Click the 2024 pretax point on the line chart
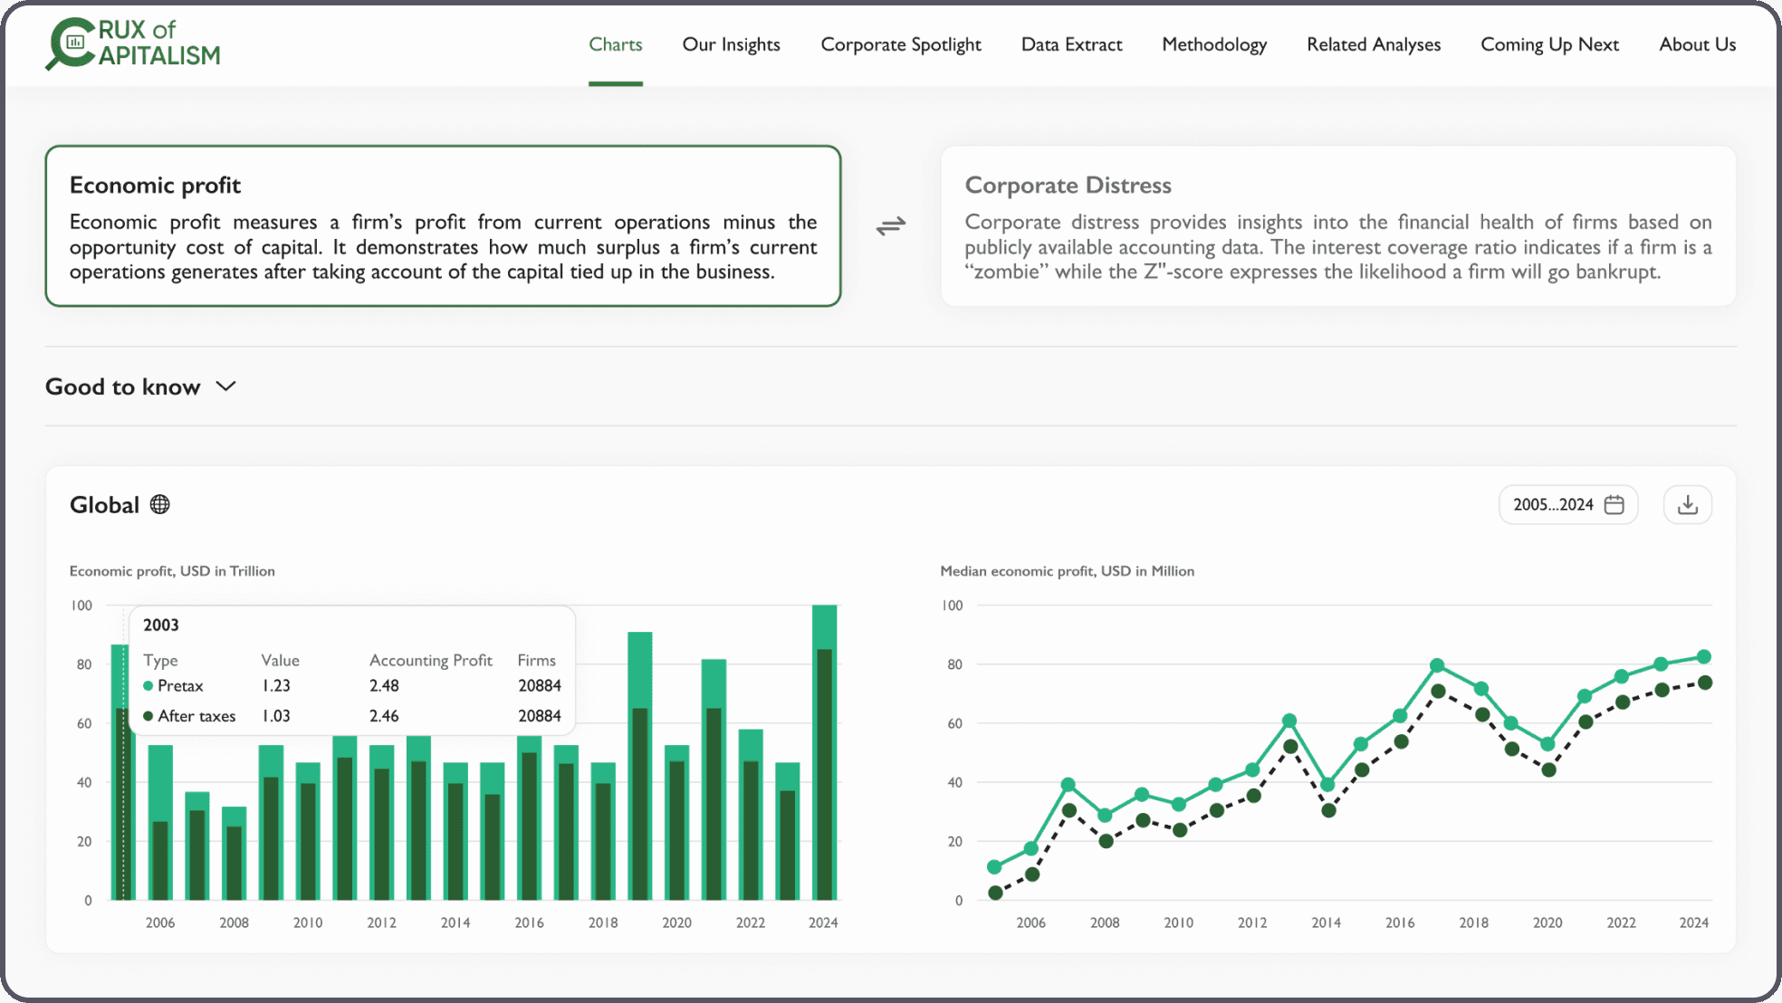 (x=1703, y=656)
